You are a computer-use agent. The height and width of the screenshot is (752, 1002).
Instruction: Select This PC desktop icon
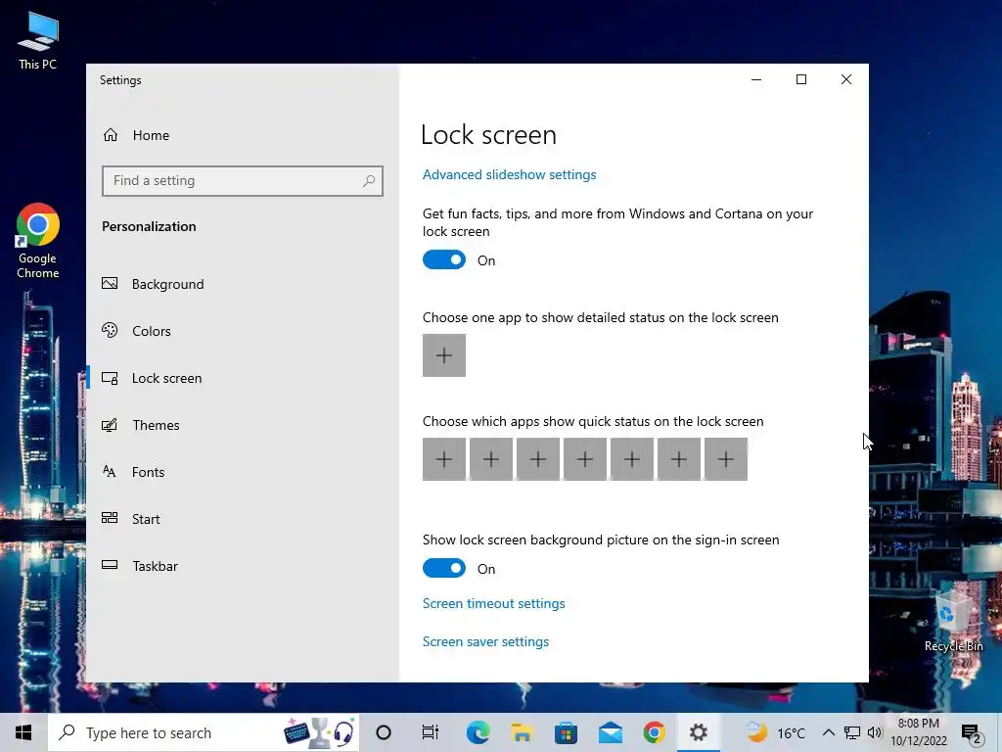click(38, 41)
